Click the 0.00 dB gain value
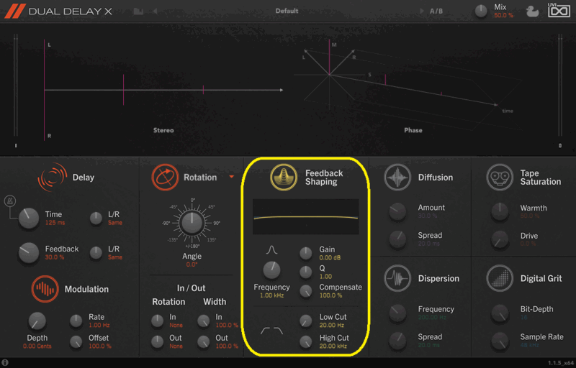This screenshot has height=368, width=576. 330,258
